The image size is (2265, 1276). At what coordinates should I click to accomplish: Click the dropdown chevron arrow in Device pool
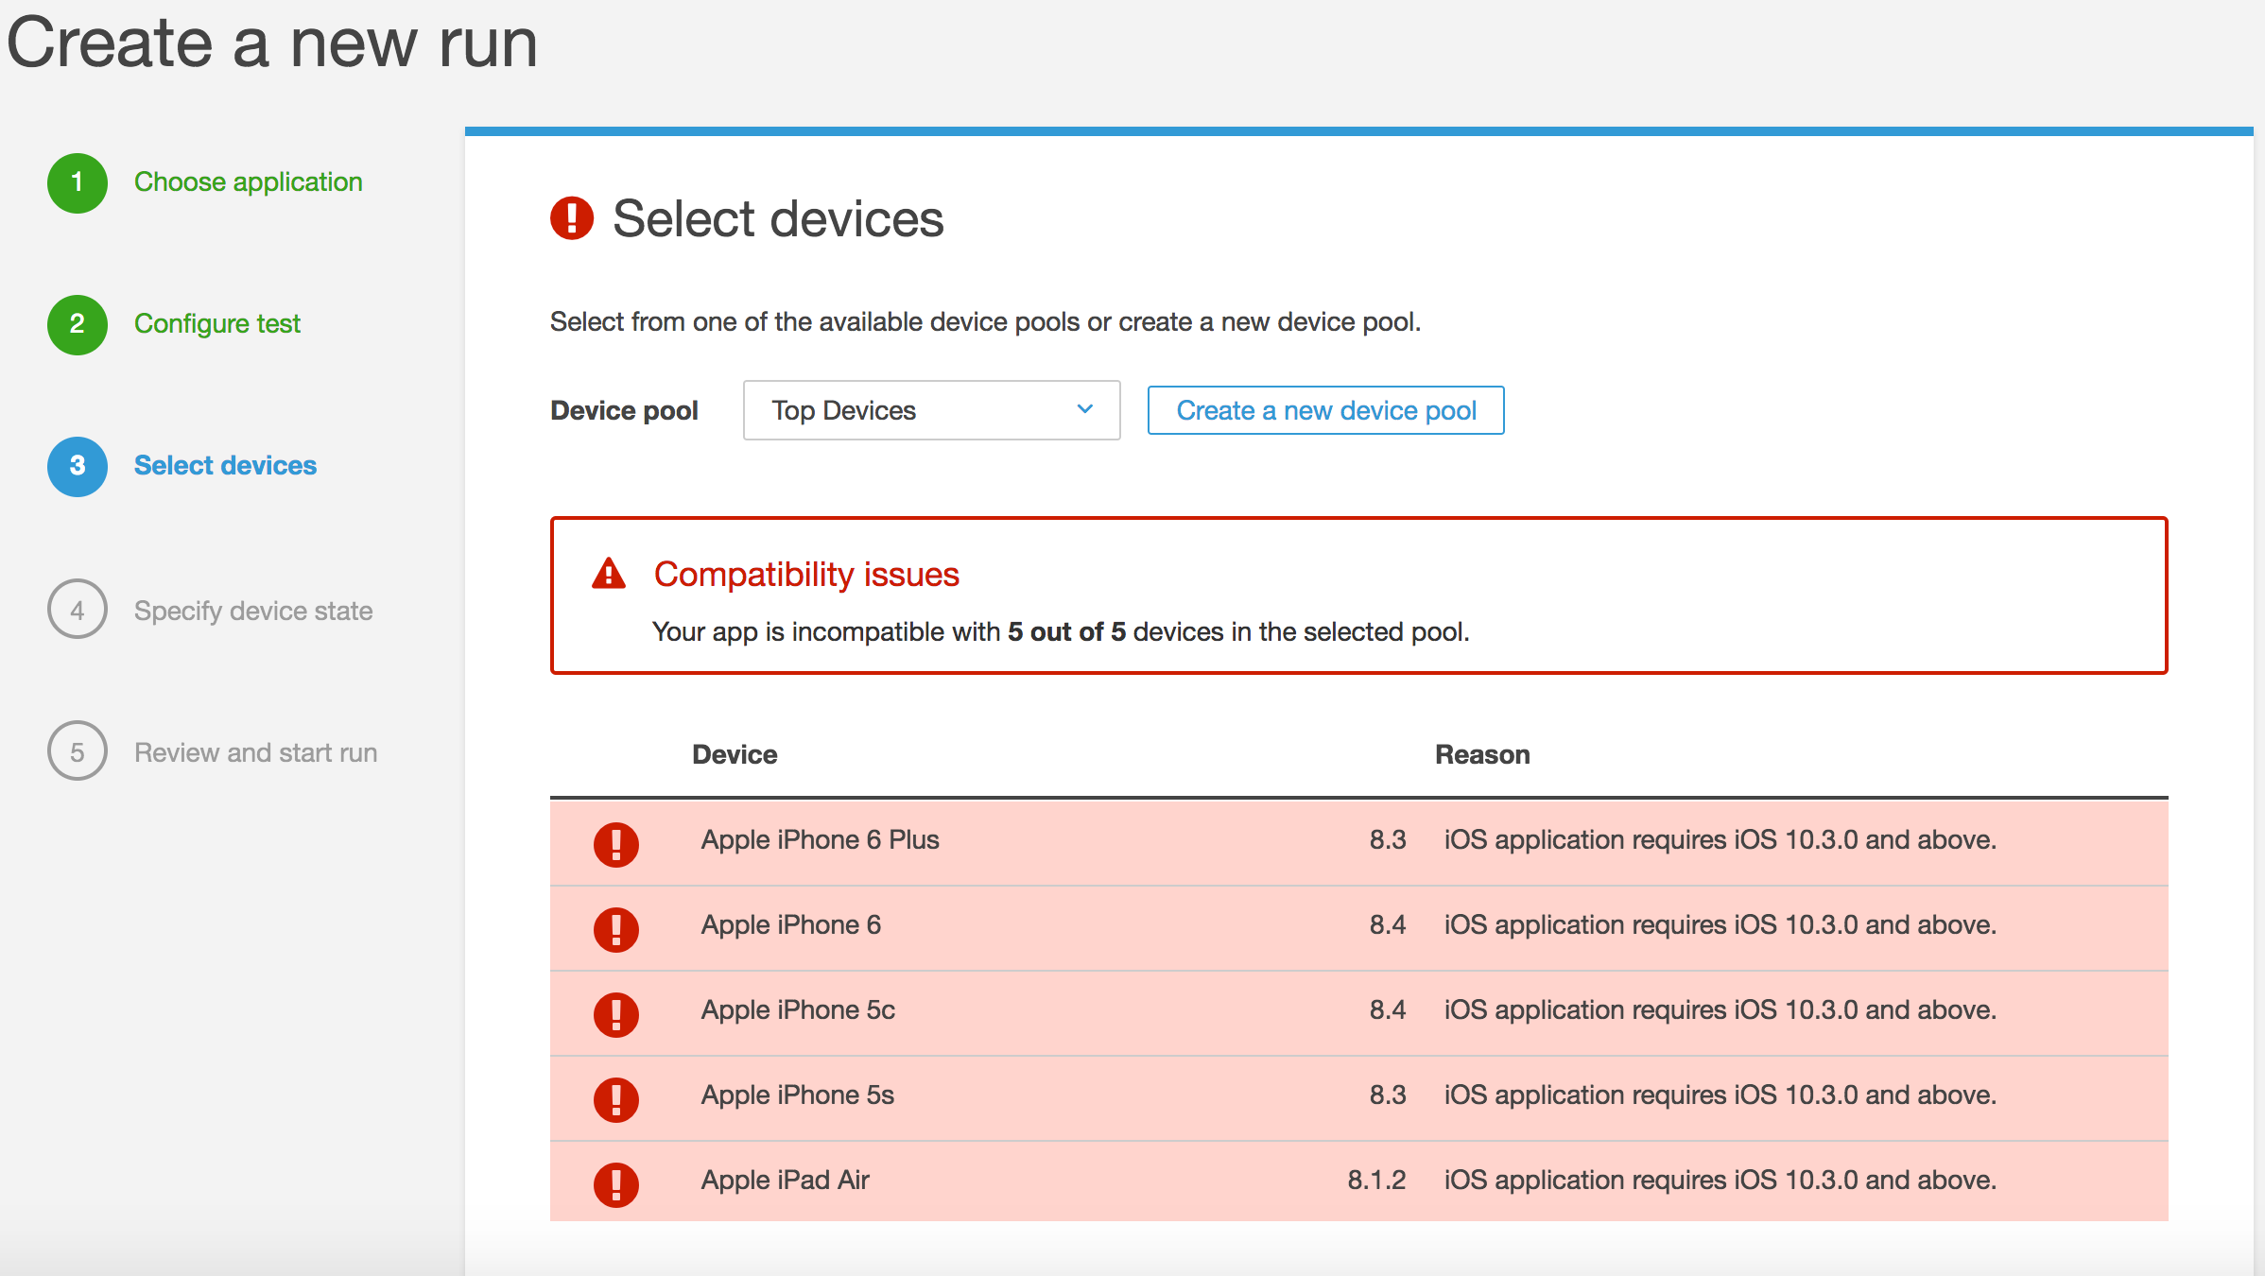click(x=1085, y=409)
